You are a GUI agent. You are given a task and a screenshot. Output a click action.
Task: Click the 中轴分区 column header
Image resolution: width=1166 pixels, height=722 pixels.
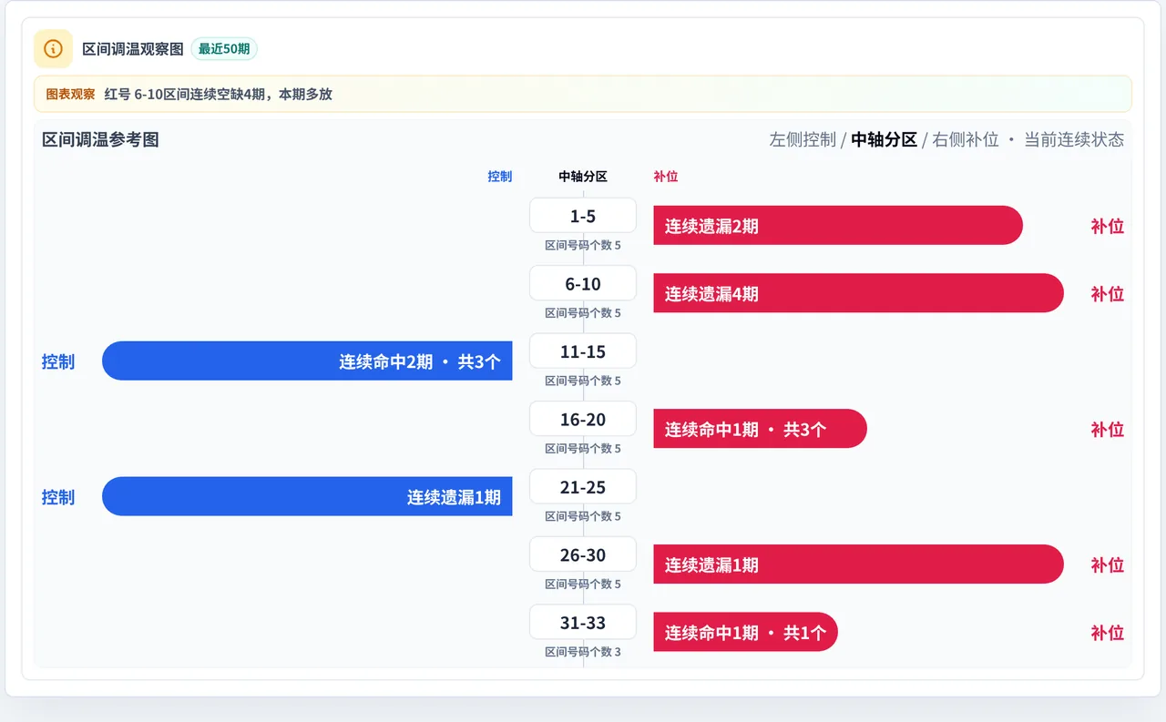coord(583,177)
